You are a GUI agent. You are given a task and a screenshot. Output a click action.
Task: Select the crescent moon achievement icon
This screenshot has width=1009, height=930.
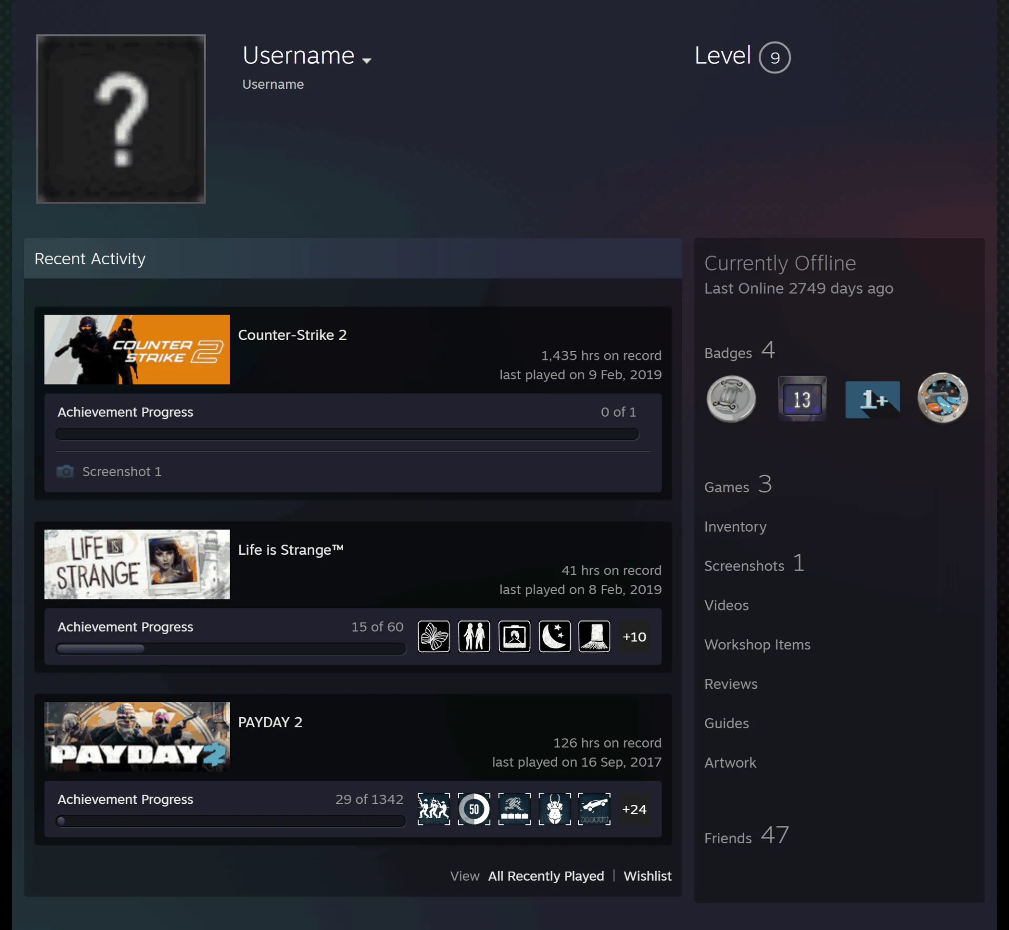point(554,636)
